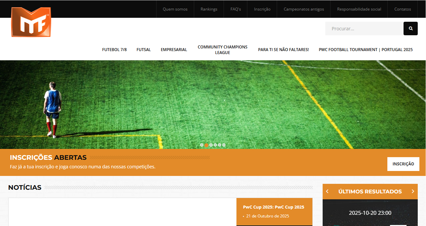Viewport: 426px width, 226px height.
Task: Expand the Empresarial menu
Action: tap(174, 50)
